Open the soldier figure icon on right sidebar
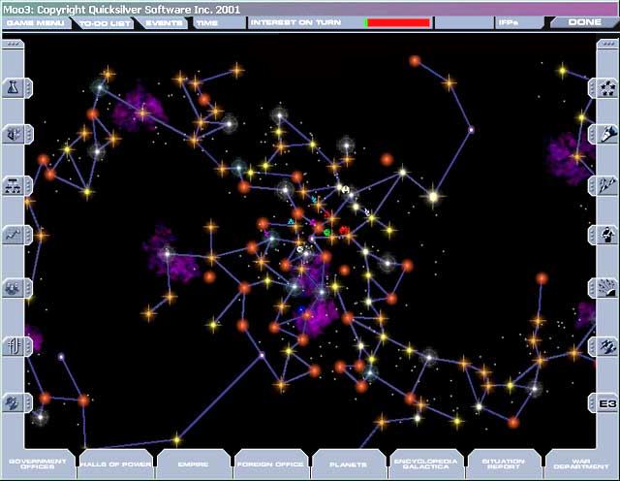620x481 pixels. pyautogui.click(x=607, y=235)
